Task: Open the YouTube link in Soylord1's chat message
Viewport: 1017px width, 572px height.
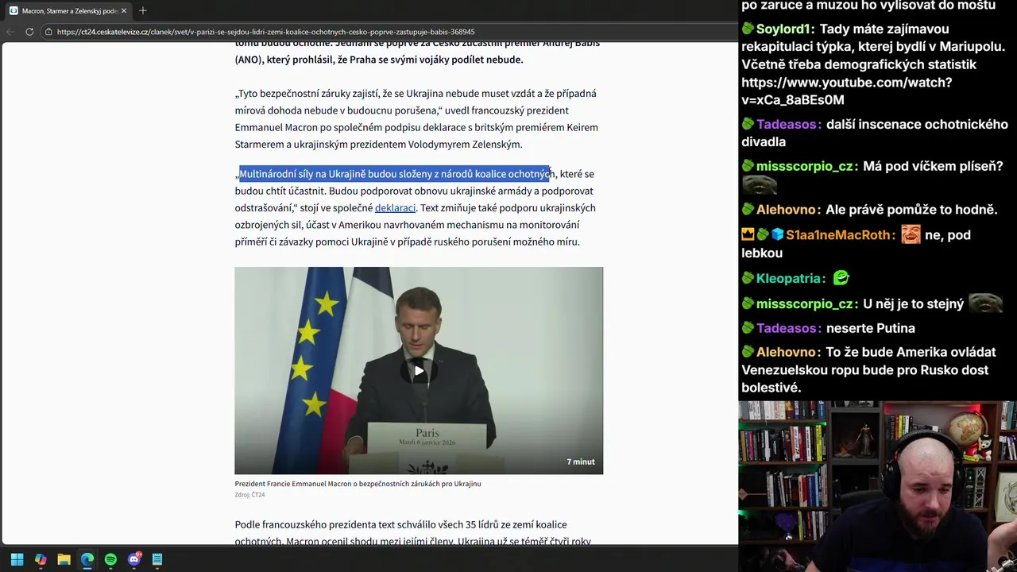Action: tap(846, 91)
